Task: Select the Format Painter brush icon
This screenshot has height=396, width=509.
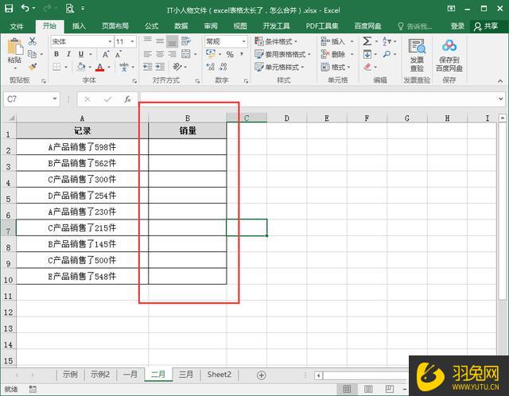Action: tap(32, 67)
